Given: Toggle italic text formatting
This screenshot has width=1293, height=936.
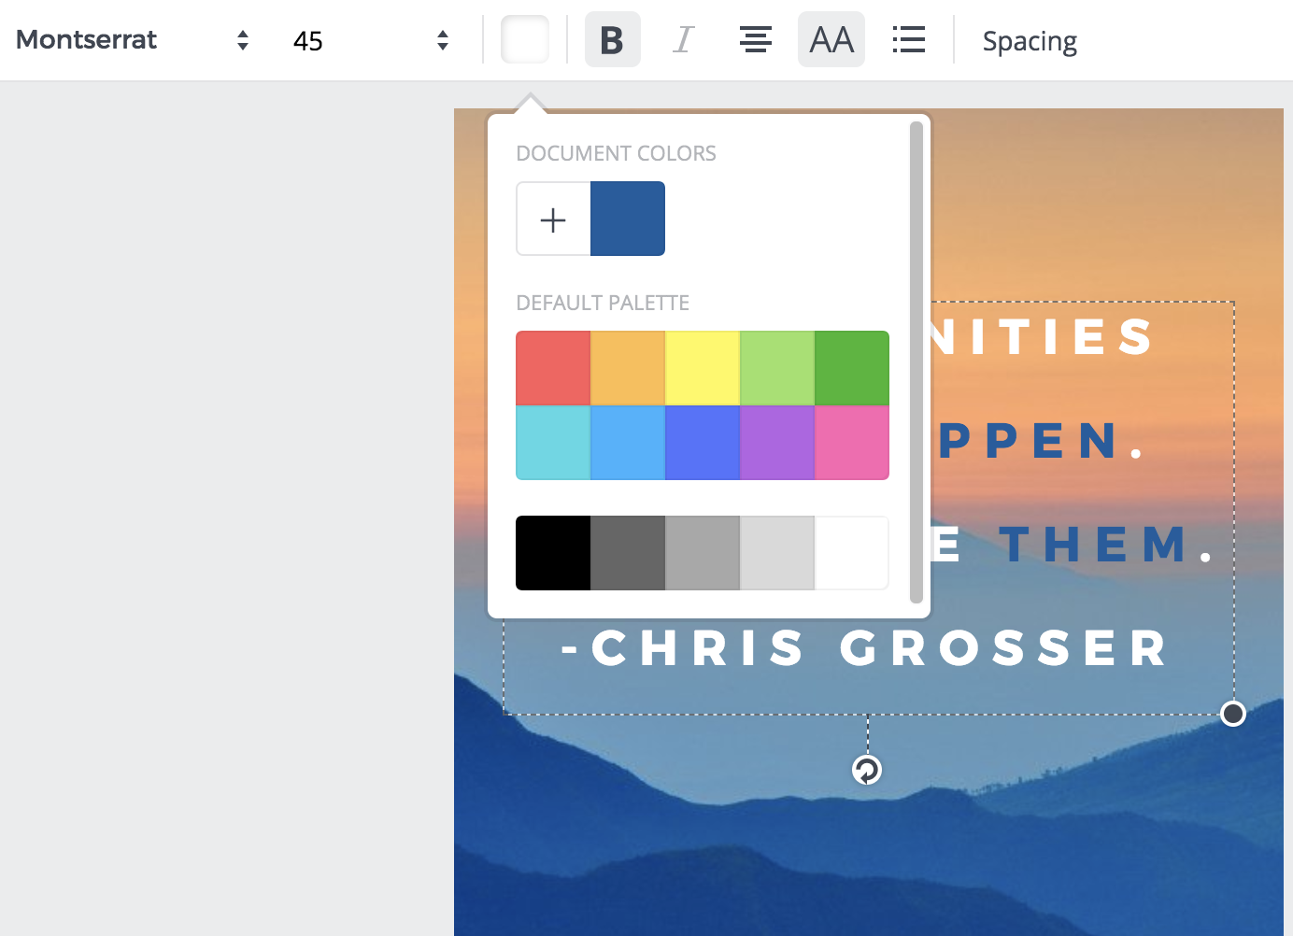Looking at the screenshot, I should 683,40.
